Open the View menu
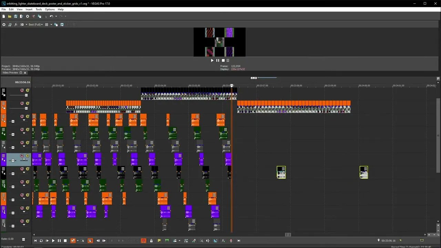The width and height of the screenshot is (441, 248). pyautogui.click(x=20, y=9)
